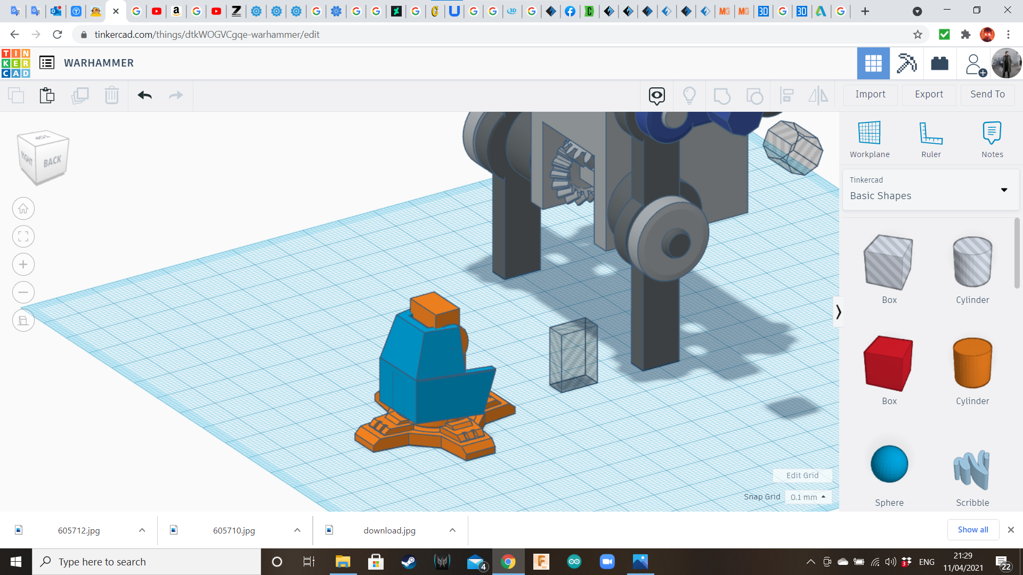Collapse the shapes panel chevron

(x=838, y=311)
